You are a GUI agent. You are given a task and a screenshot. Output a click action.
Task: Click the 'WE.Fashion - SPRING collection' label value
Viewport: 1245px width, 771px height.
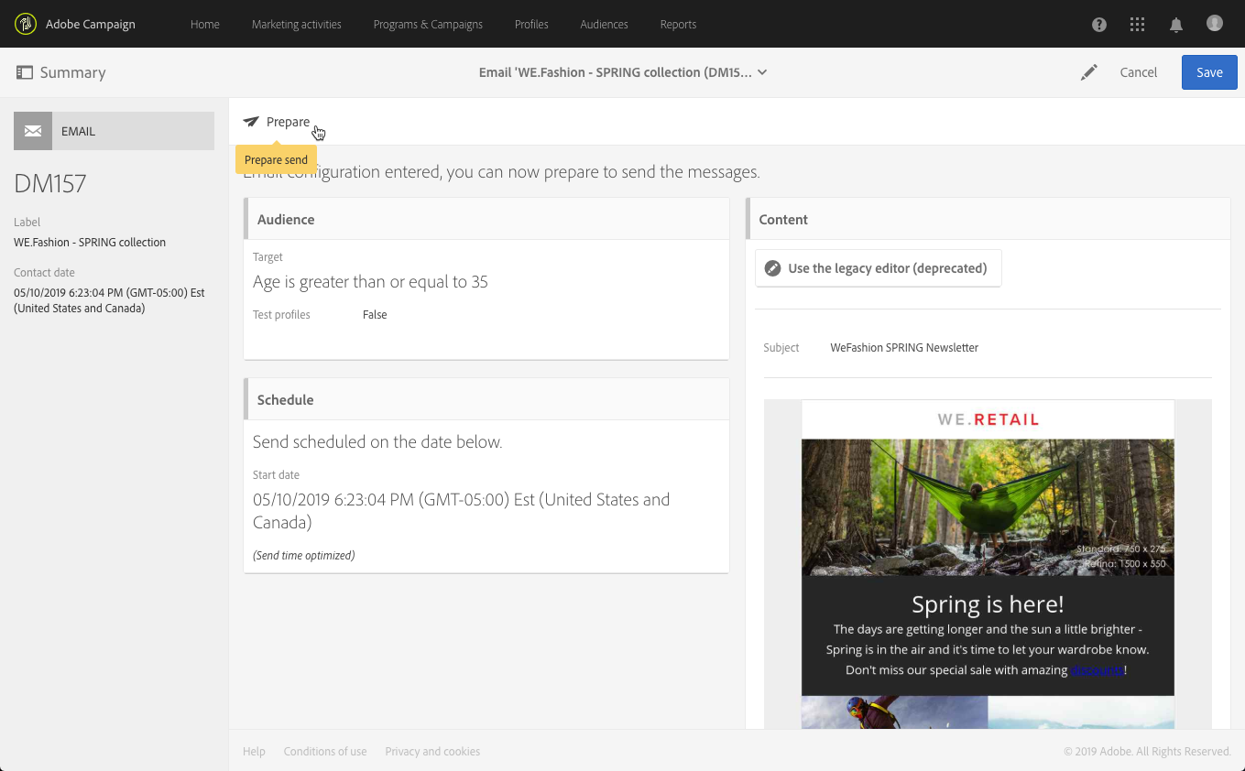90,243
